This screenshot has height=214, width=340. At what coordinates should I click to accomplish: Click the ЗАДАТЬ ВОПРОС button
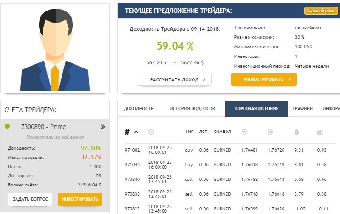click(30, 199)
